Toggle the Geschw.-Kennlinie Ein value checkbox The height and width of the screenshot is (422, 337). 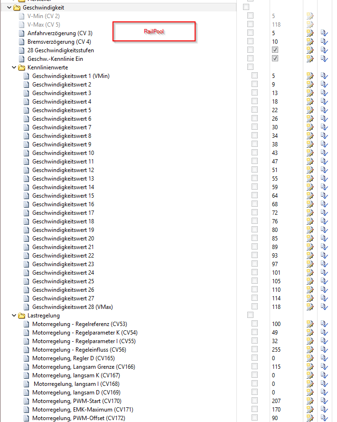[275, 58]
